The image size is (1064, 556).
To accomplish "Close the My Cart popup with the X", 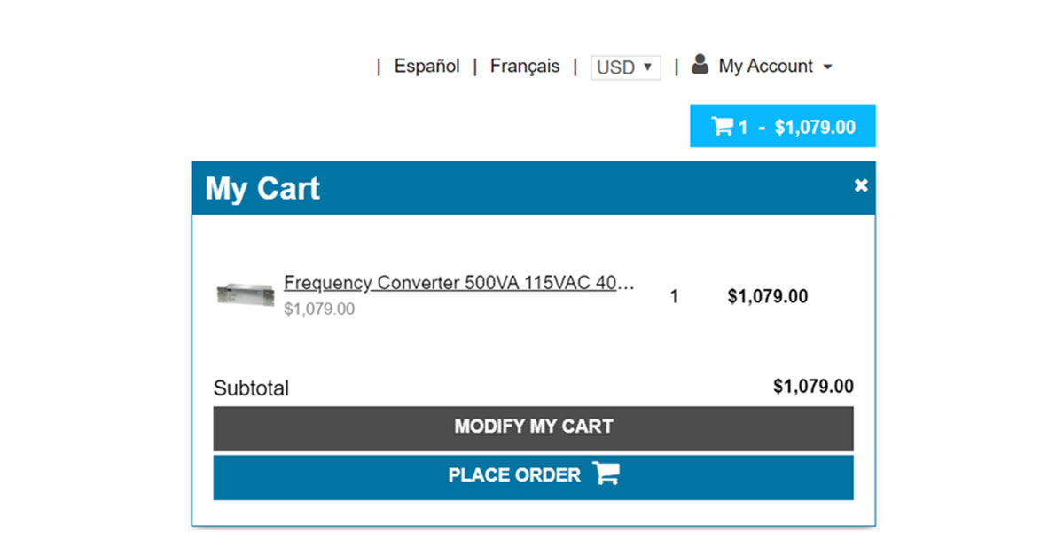I will click(860, 185).
